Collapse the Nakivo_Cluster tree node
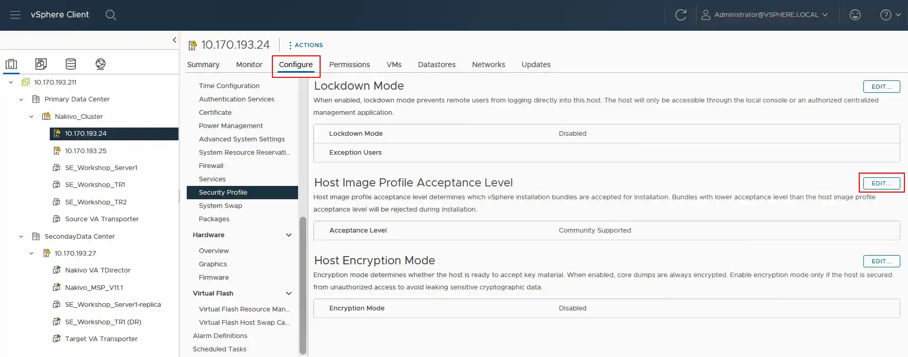Screen dimensions: 908x357 click(x=31, y=116)
